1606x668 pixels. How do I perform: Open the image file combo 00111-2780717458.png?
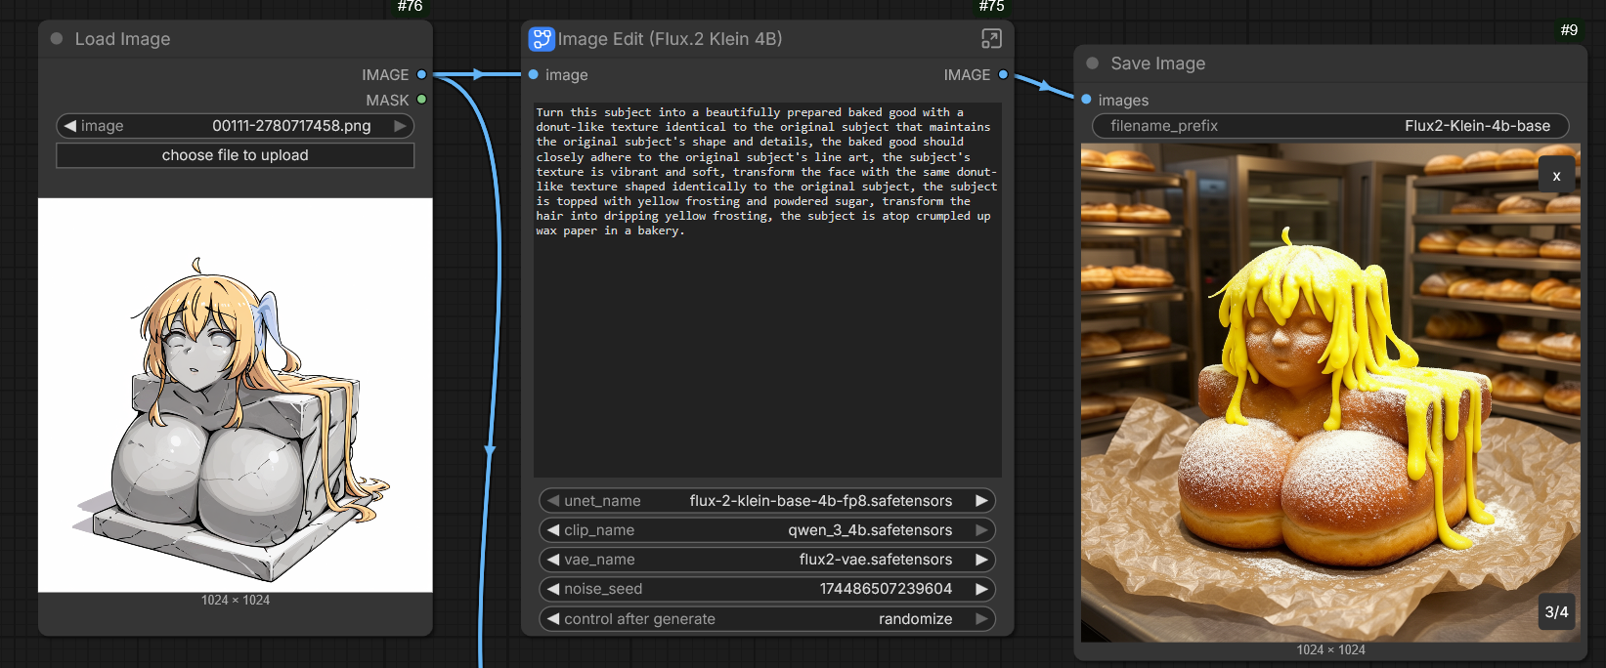236,126
